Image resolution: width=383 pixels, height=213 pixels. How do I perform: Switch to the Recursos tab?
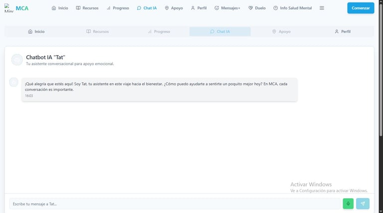97,31
